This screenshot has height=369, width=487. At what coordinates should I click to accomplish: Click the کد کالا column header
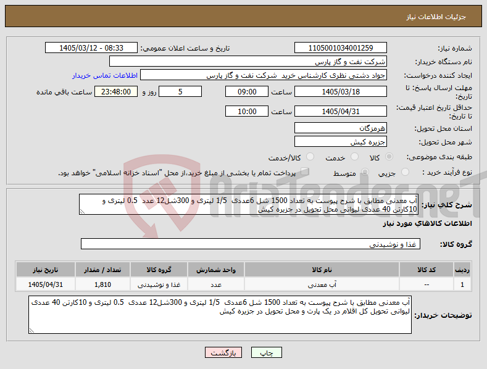click(x=426, y=270)
